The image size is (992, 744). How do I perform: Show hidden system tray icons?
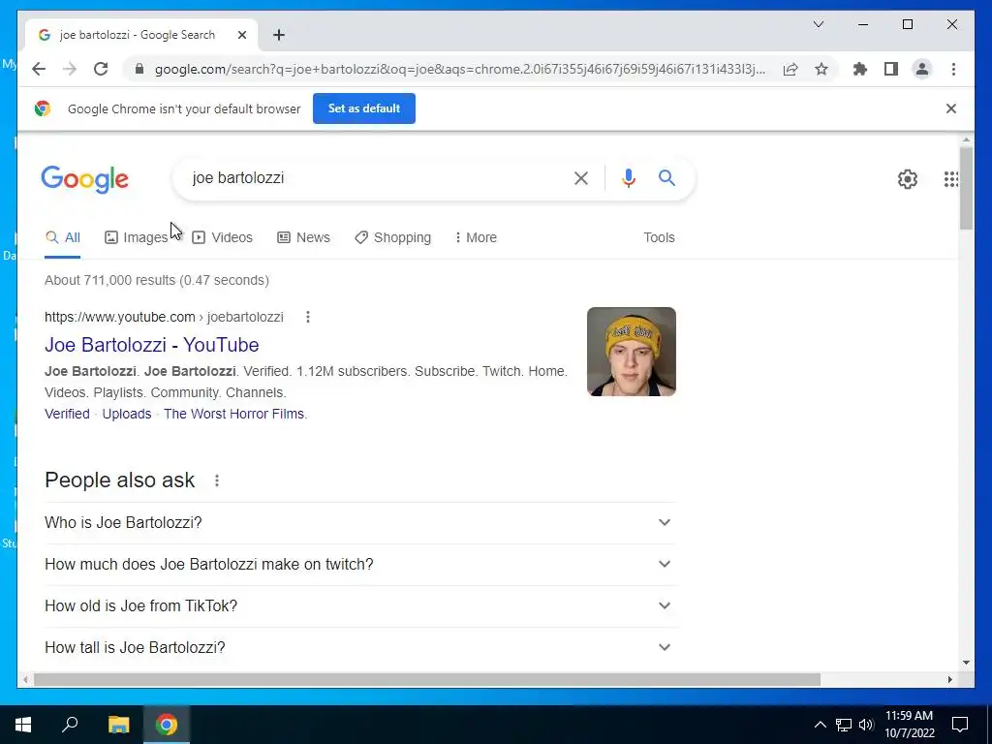pos(820,725)
